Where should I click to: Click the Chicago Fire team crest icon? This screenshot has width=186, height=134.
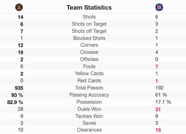pos(159,7)
